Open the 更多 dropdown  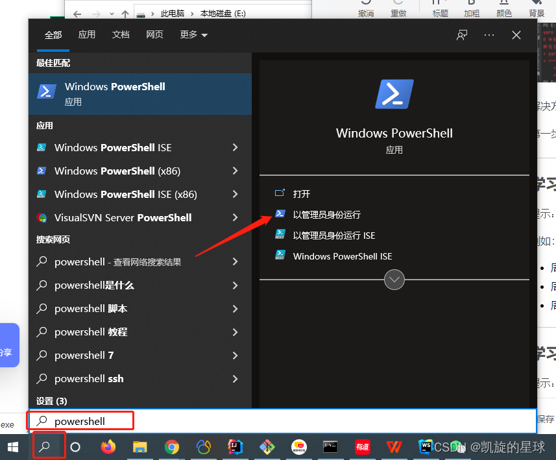pyautogui.click(x=193, y=34)
